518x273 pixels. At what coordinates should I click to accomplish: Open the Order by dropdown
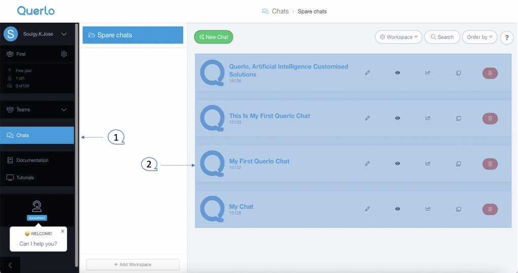(480, 37)
